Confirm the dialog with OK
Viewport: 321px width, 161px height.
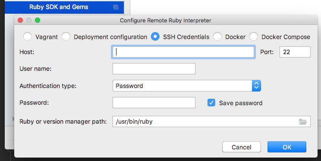[287, 147]
